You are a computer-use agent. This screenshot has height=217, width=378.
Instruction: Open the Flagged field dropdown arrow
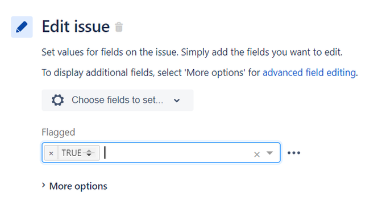coord(269,153)
